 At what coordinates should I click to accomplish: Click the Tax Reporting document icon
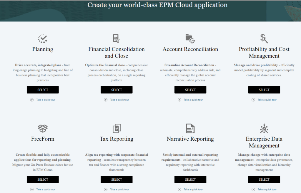tap(117, 128)
